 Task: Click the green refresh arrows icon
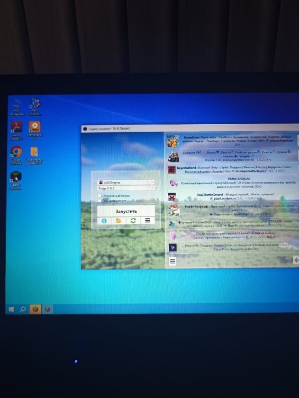click(133, 221)
